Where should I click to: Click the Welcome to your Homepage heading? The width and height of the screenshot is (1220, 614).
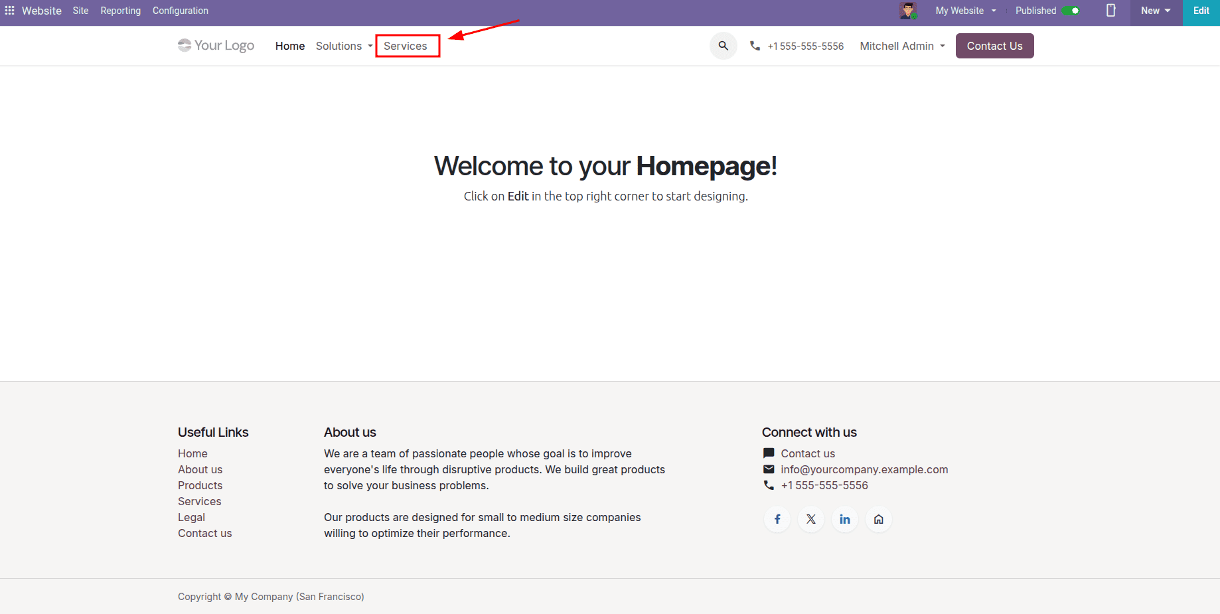605,166
